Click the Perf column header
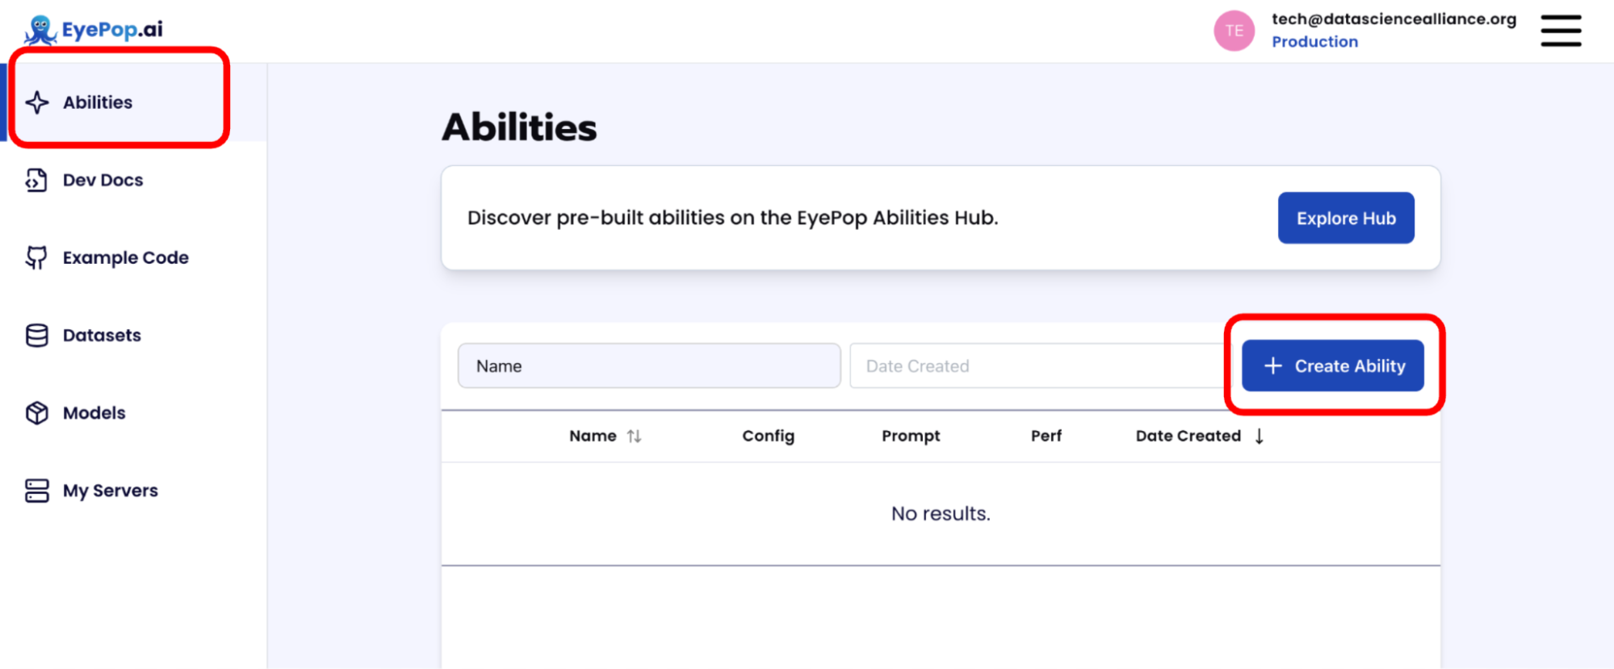Viewport: 1614px width, 669px height. [x=1046, y=436]
